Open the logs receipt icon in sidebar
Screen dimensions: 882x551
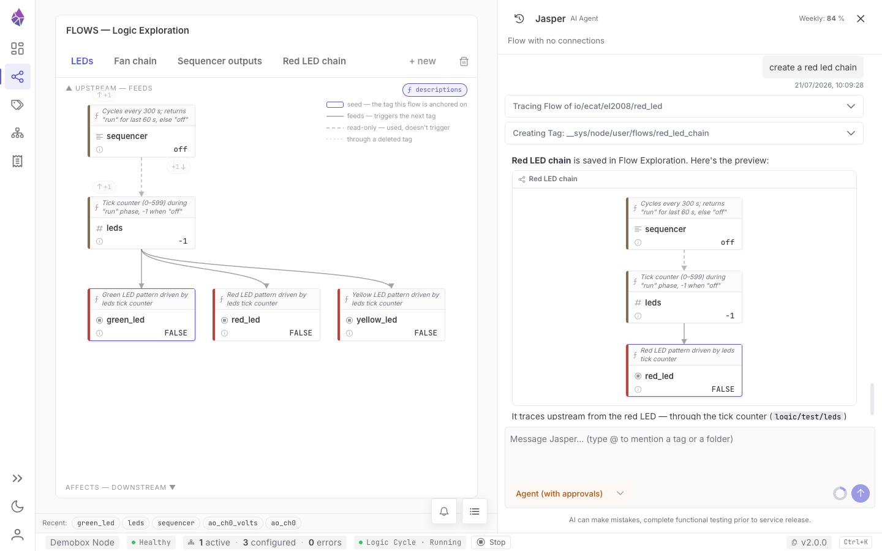pos(18,161)
